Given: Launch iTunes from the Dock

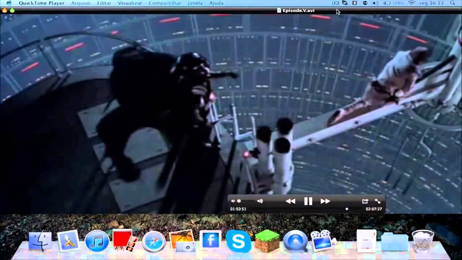Looking at the screenshot, I should point(97,241).
